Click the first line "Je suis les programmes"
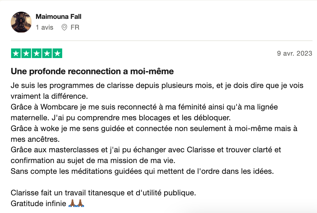Image resolution: width=317 pixels, height=213 pixels. [157, 86]
